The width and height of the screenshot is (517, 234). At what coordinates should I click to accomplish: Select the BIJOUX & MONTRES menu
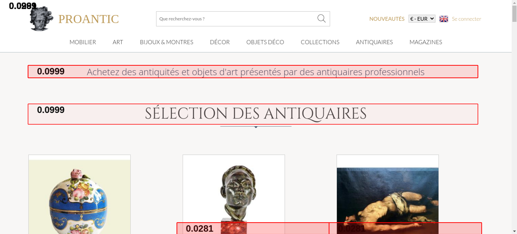point(166,42)
